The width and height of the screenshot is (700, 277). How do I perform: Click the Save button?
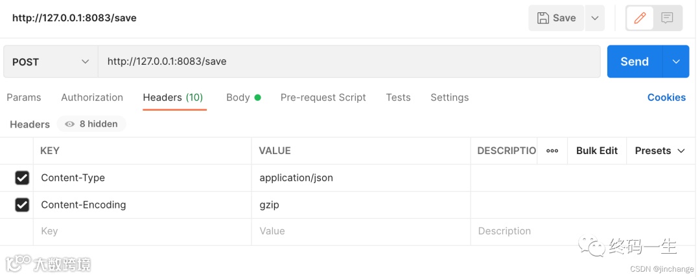click(x=556, y=18)
